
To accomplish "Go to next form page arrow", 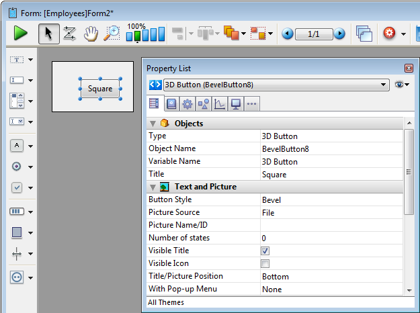I will (x=340, y=34).
